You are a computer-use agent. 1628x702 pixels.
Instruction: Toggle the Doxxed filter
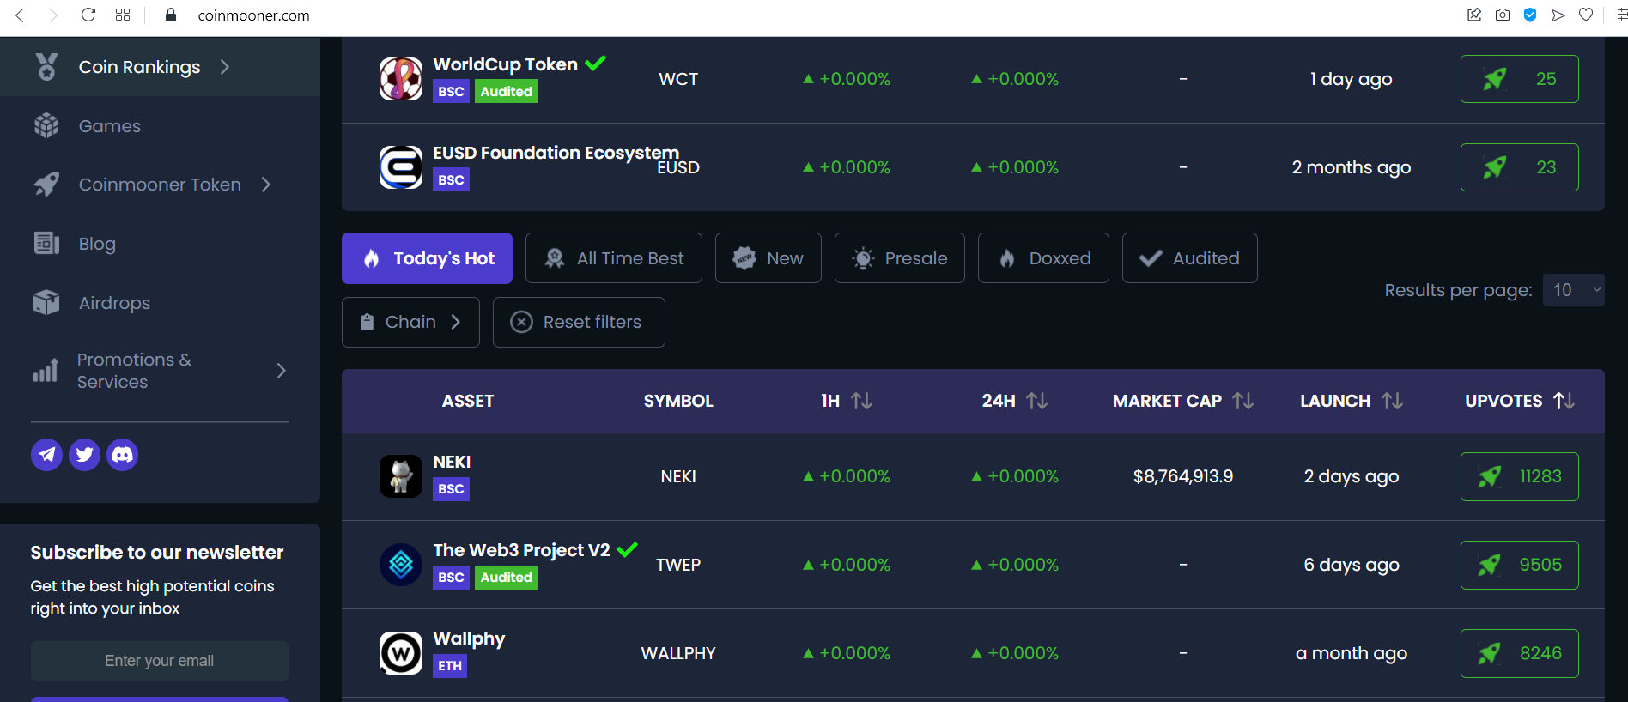pos(1043,258)
